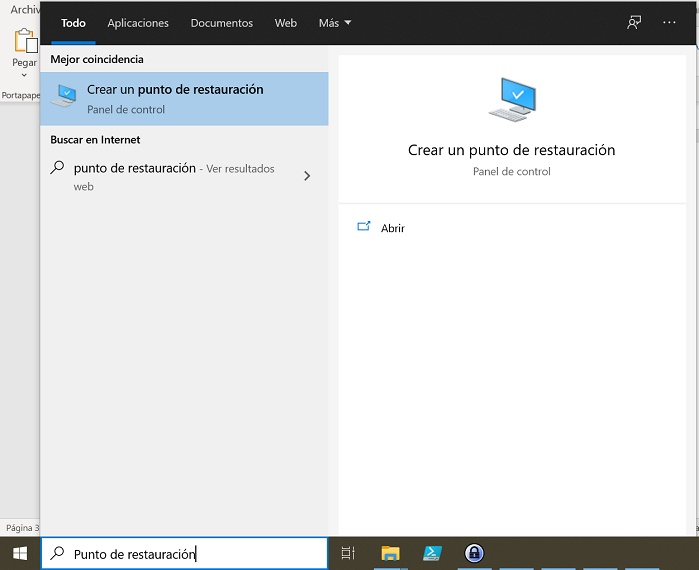Open the Windows Start menu button
Image resolution: width=699 pixels, height=570 pixels.
pos(19,553)
